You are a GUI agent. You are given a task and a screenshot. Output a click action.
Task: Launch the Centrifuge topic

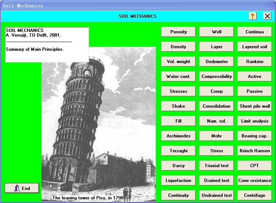click(x=255, y=195)
